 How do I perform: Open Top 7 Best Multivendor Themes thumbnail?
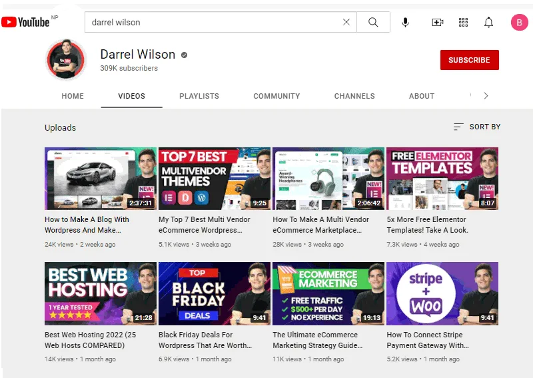pos(215,179)
